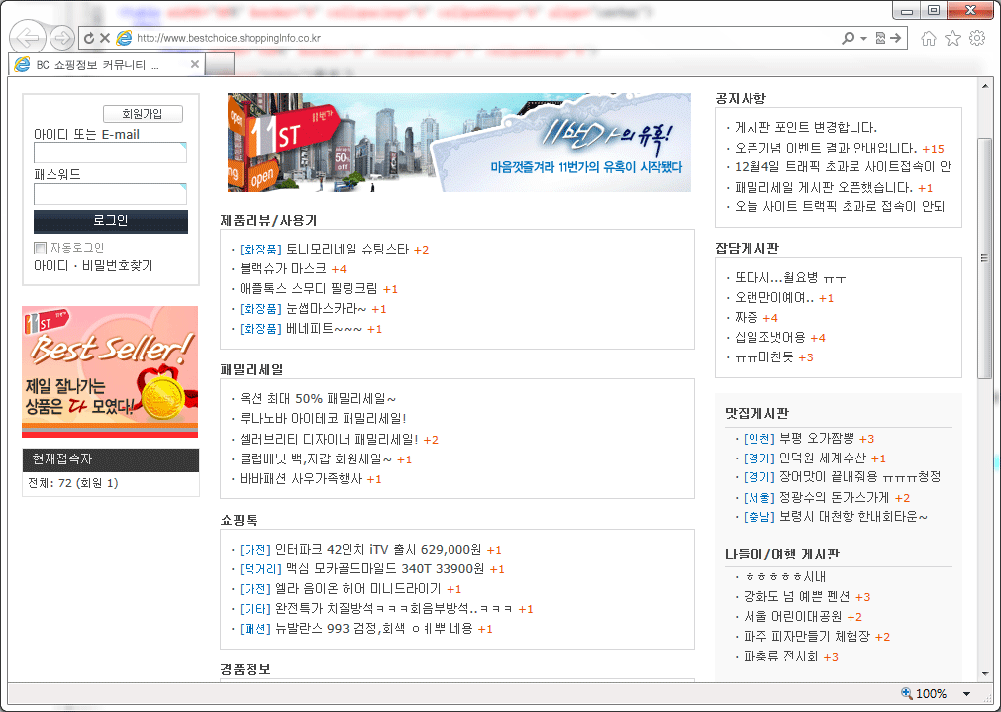Open the 서울 어린이대공원 post

[x=793, y=616]
